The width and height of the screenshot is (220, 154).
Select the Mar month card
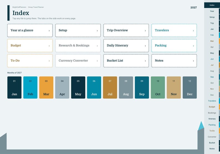coord(46,87)
